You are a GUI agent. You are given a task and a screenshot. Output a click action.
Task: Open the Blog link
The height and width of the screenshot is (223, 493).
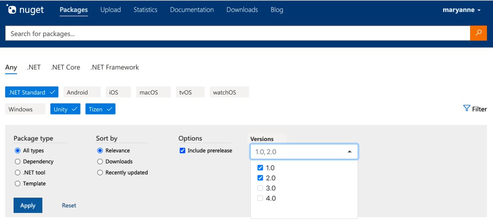click(277, 9)
